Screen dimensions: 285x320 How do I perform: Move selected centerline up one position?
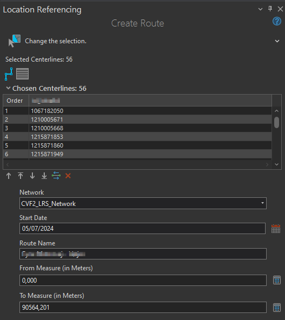point(9,176)
